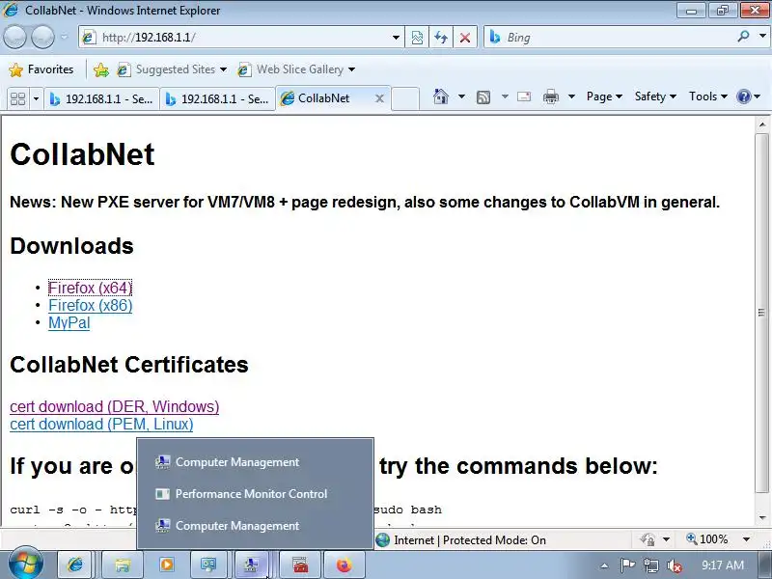The image size is (772, 579).
Task: Open the Safety menu
Action: pyautogui.click(x=655, y=96)
